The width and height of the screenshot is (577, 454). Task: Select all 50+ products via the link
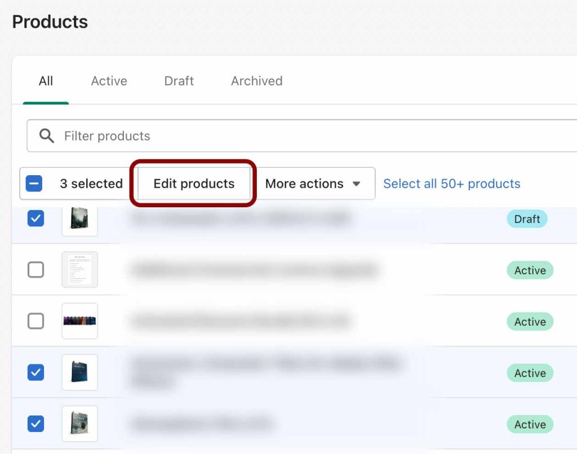pyautogui.click(x=451, y=183)
